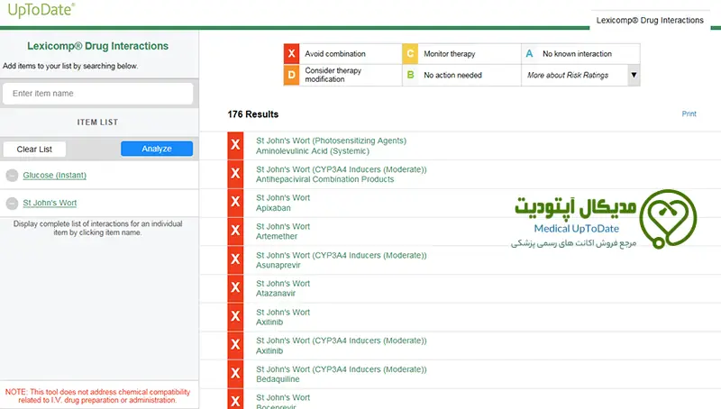Open the St John's Wort item link

click(x=50, y=203)
